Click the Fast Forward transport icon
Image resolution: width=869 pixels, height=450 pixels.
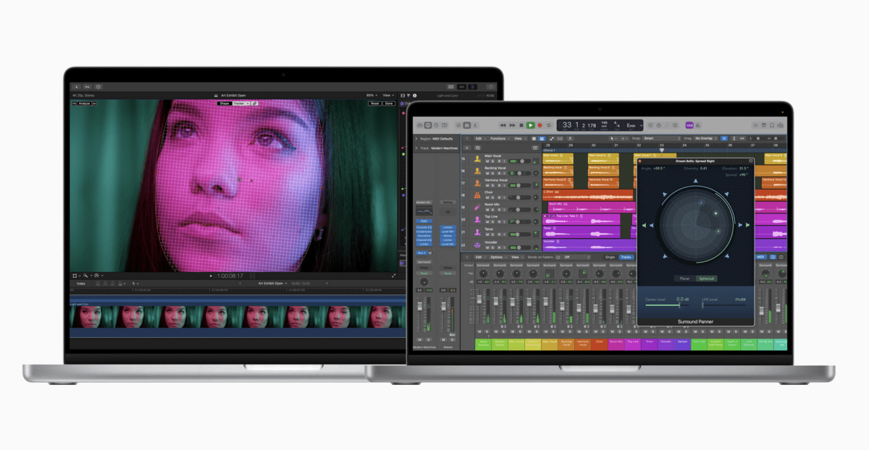pos(512,125)
